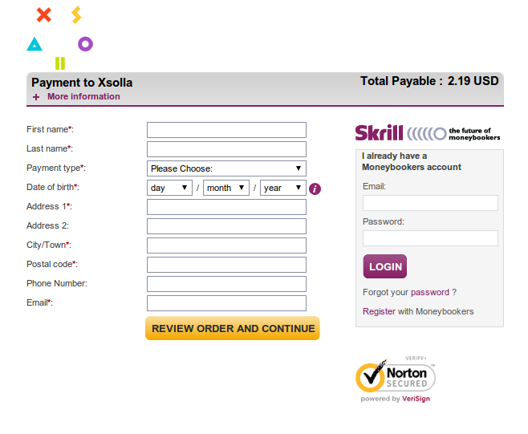Click the Moneybookers account Email field
Image resolution: width=528 pixels, height=434 pixels.
[x=430, y=203]
